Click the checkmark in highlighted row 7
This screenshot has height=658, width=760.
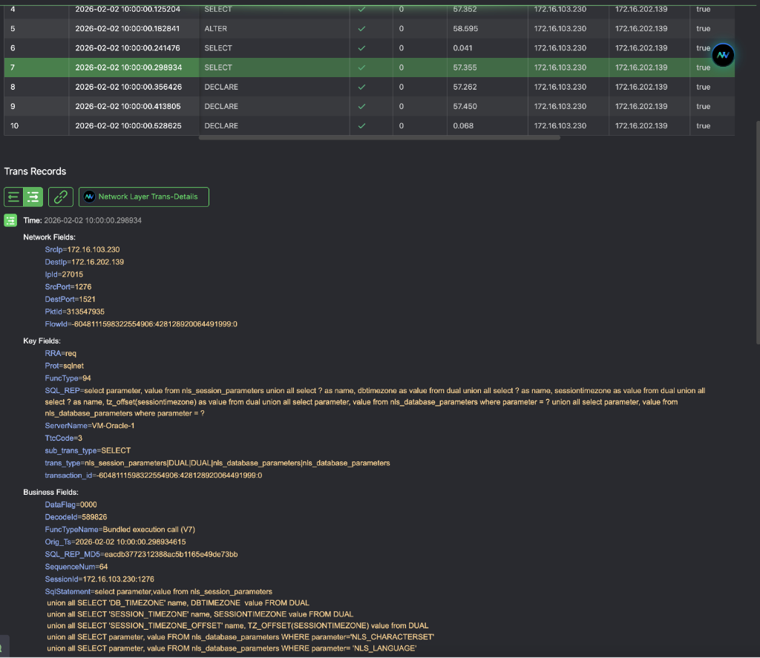click(x=361, y=68)
